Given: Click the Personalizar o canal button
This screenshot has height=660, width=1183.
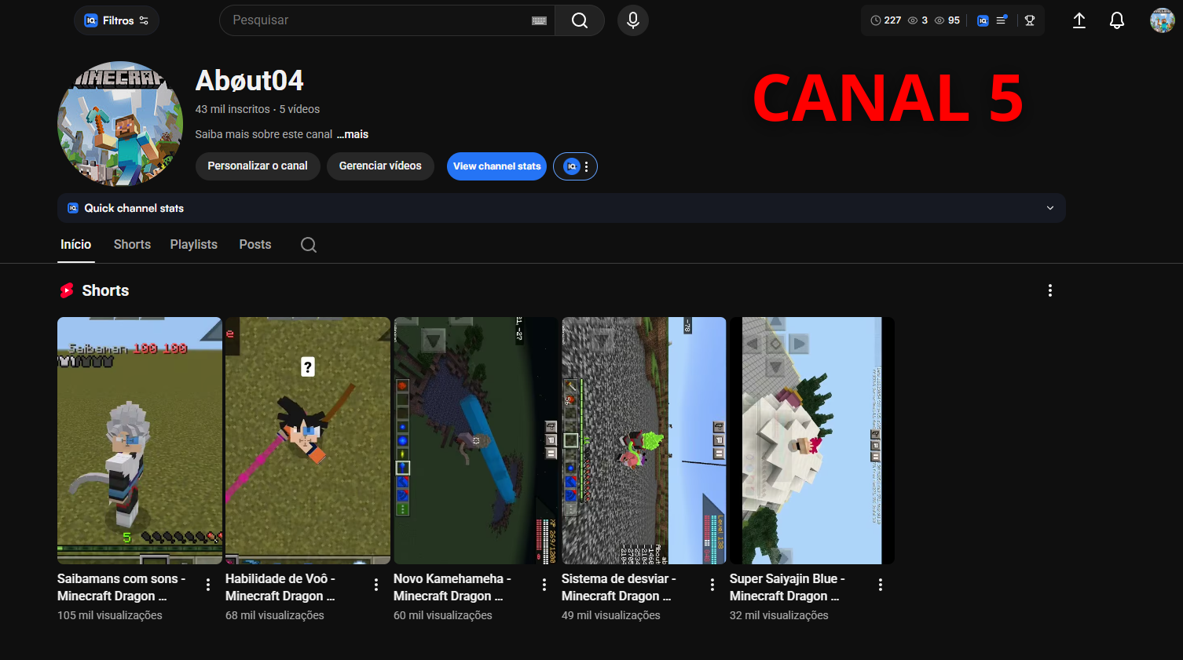Looking at the screenshot, I should [257, 166].
